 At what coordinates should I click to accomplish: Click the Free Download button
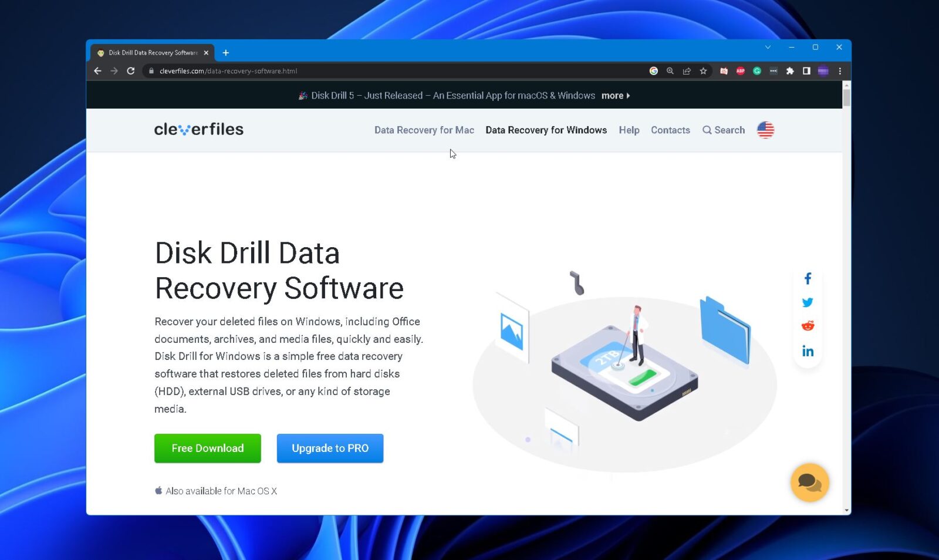point(208,448)
